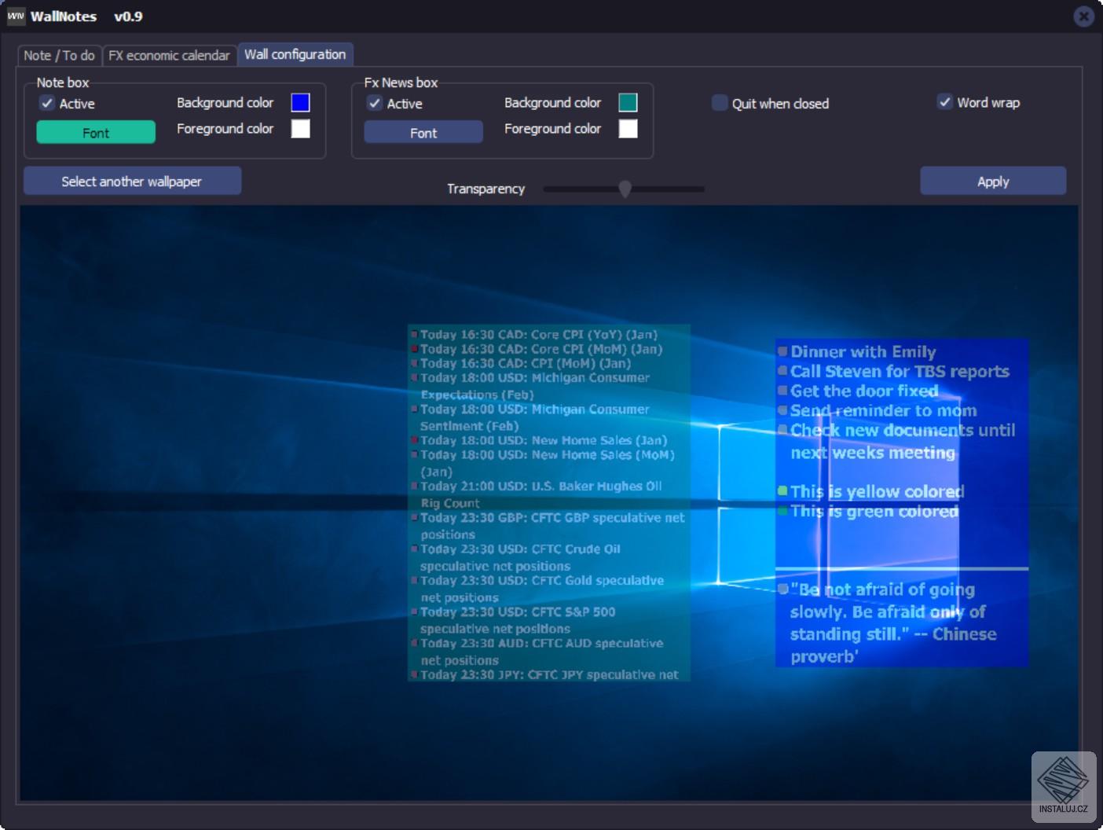Click 'New Home Sales (MoM) (Jan)' entry
The height and width of the screenshot is (830, 1103).
click(547, 463)
